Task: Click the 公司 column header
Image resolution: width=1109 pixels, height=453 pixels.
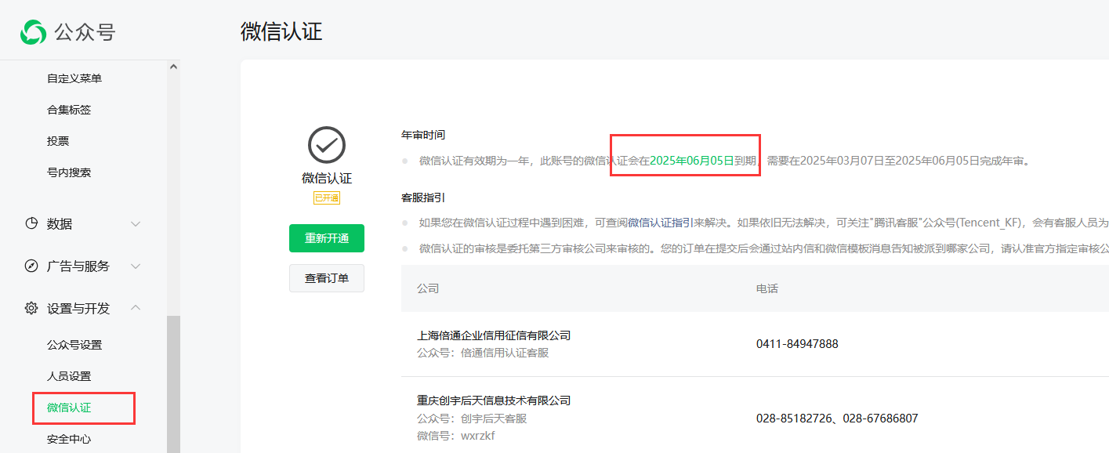Action: [428, 288]
